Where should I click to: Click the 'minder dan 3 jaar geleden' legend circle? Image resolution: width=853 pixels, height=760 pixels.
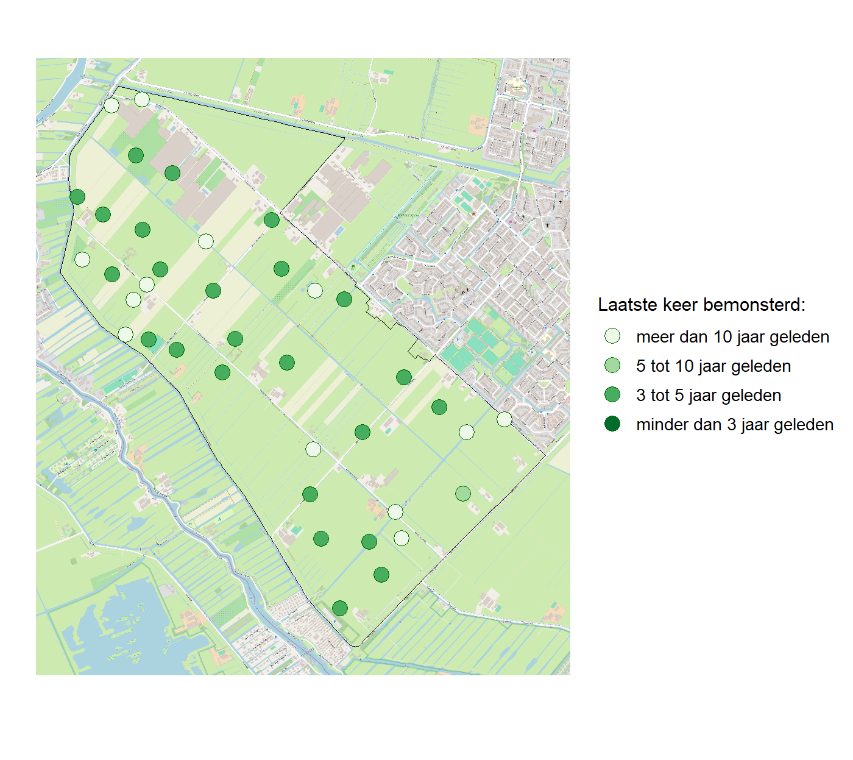pos(612,424)
